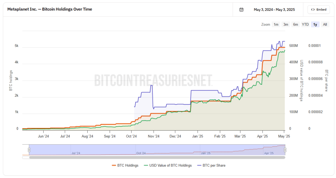
Task: Click the Jun '24 x-axis label
Action: point(43,136)
